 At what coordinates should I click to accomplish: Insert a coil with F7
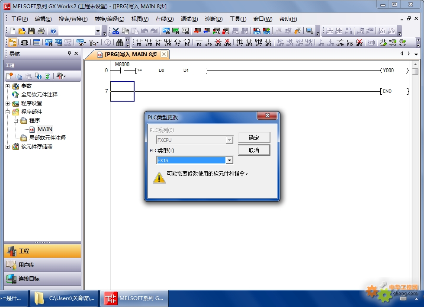177,42
